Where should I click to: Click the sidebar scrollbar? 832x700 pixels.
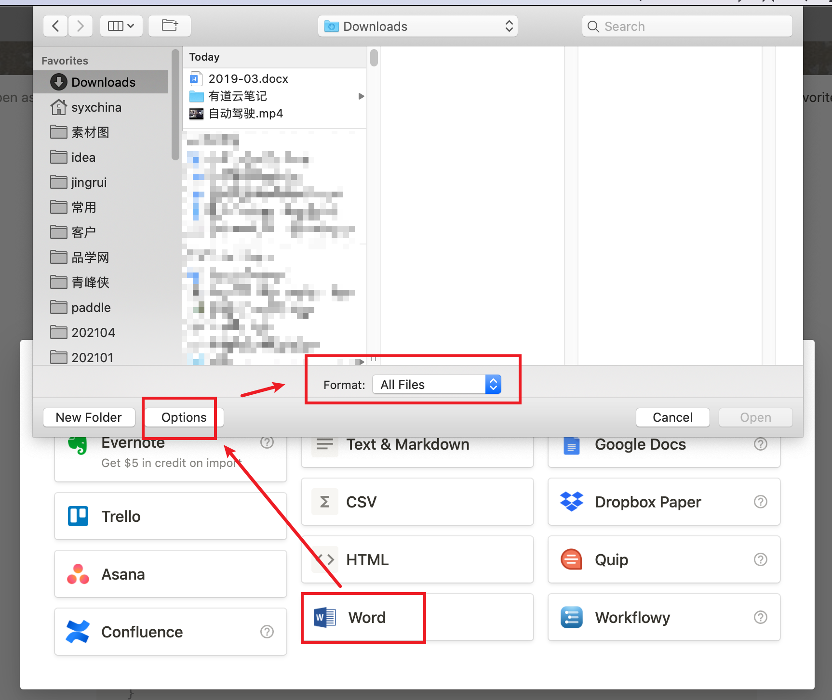click(175, 104)
